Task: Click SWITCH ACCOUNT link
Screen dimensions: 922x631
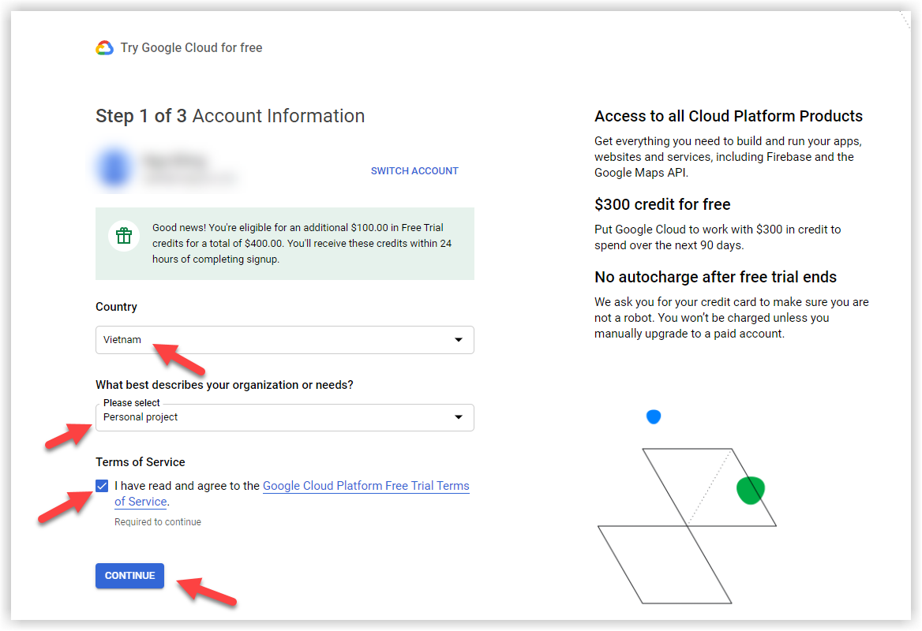Action: point(414,171)
